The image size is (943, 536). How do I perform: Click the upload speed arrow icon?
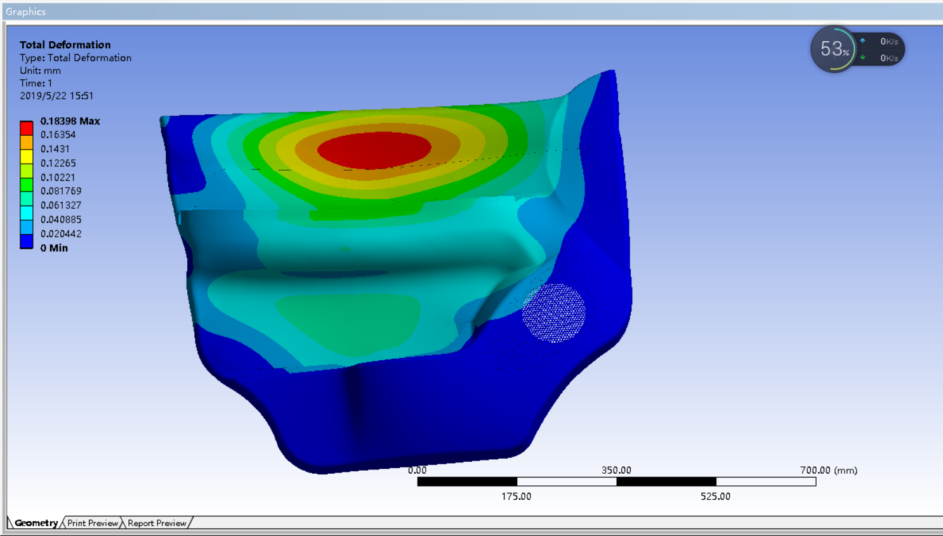862,41
